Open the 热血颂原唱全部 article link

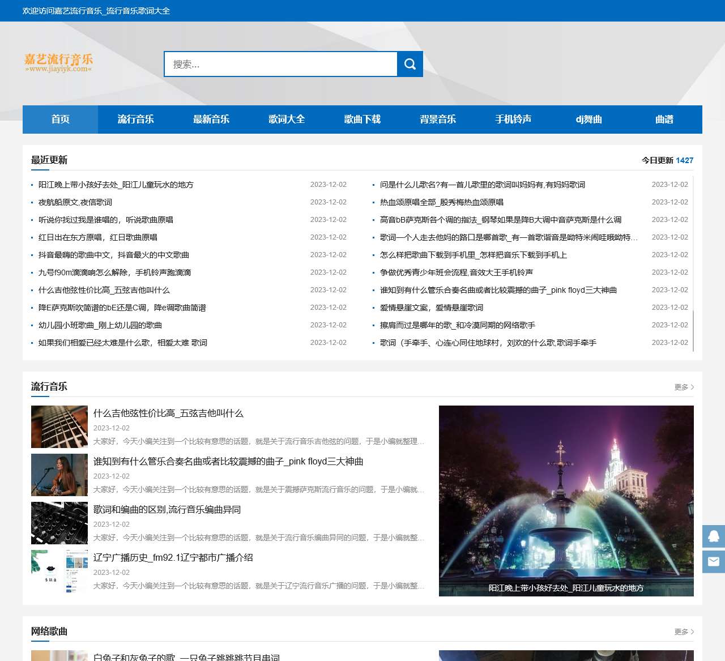pyautogui.click(x=441, y=202)
